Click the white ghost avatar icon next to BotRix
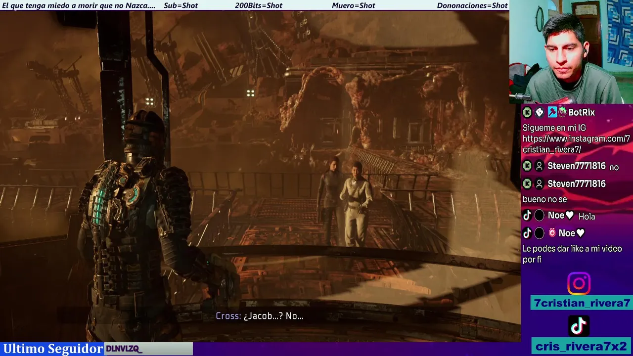 pyautogui.click(x=540, y=113)
